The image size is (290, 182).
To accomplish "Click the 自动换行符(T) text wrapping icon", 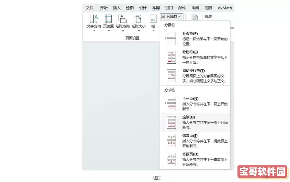I will (x=171, y=76).
